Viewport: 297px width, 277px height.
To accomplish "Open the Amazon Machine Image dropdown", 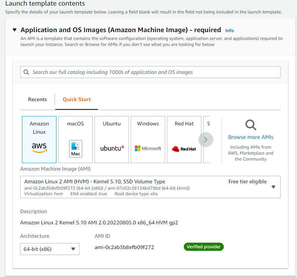I will pos(150,187).
